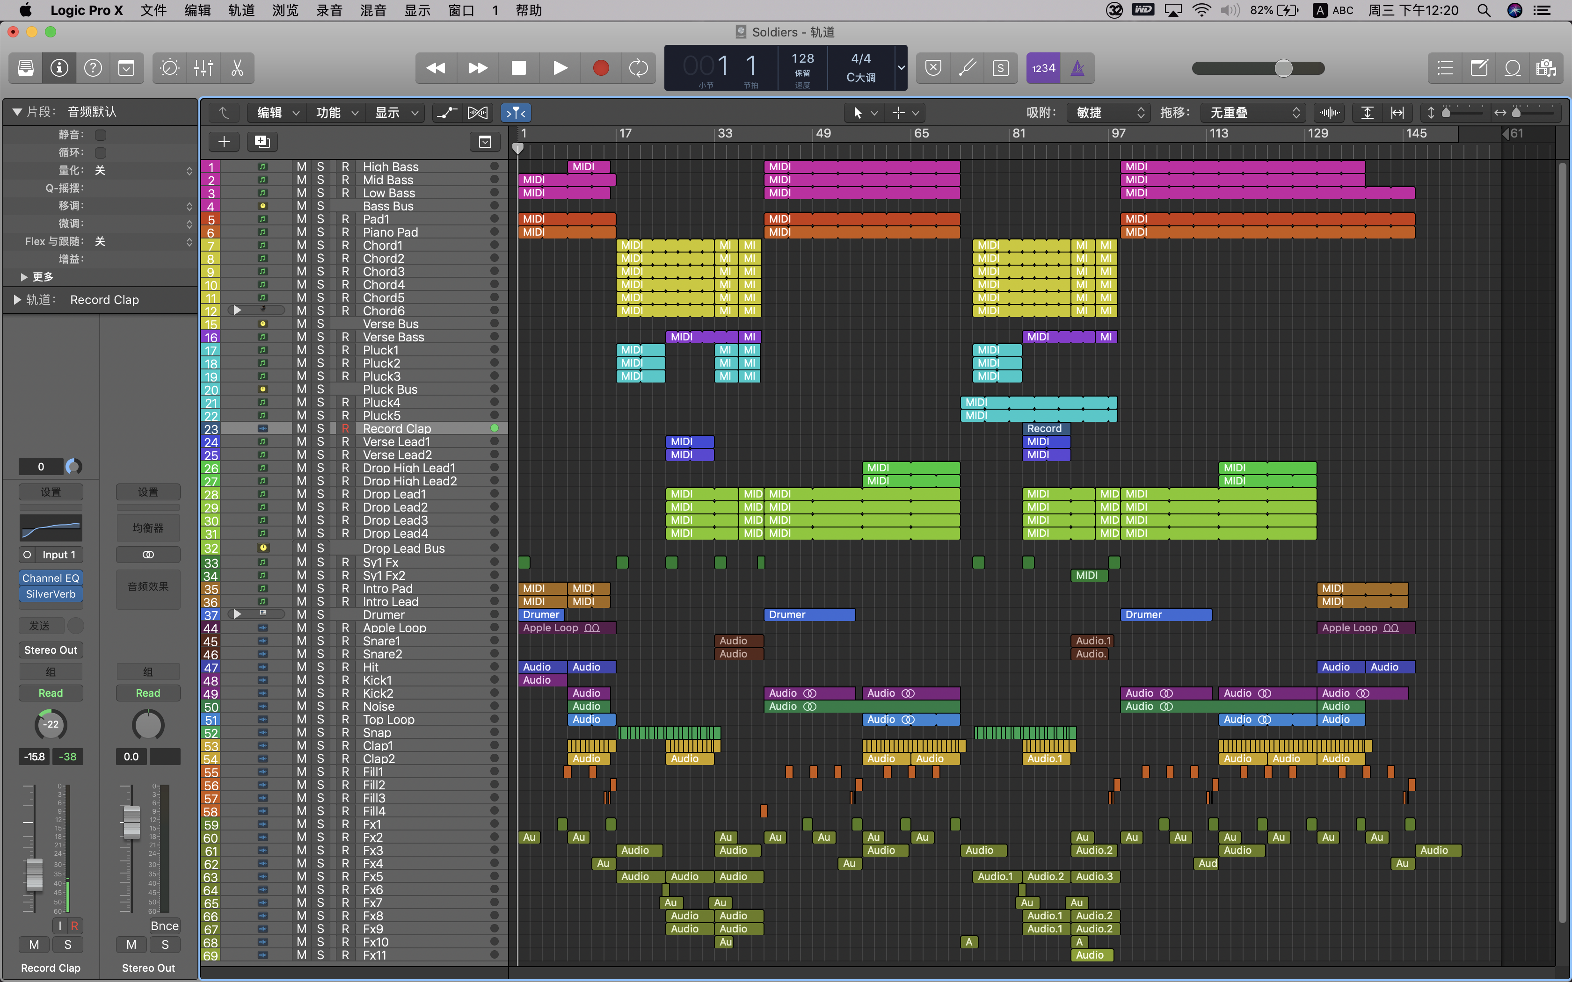Expand the Drumer track stack triangle
The height and width of the screenshot is (982, 1572).
pyautogui.click(x=238, y=614)
